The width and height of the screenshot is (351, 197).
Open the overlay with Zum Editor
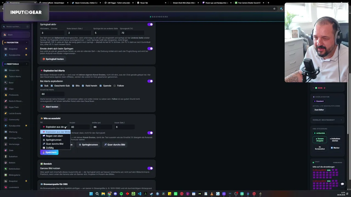[x=319, y=110]
